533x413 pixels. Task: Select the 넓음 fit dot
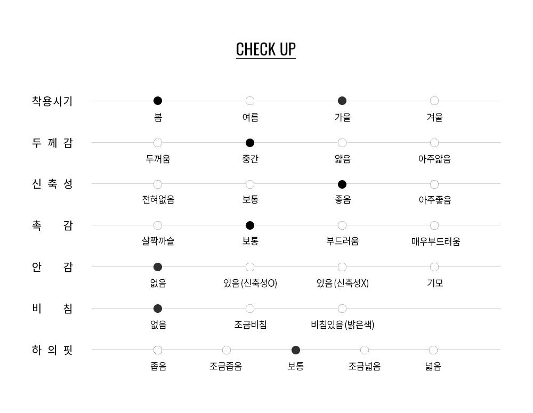(x=433, y=350)
